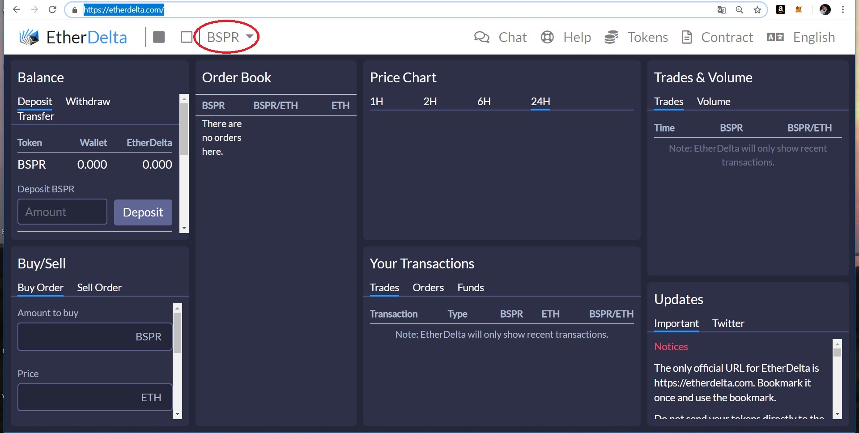This screenshot has width=859, height=433.
Task: Click the BSPR balance token row label
Action: (32, 164)
